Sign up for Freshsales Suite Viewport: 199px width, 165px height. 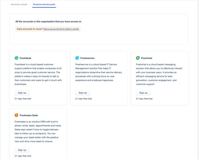(x=22, y=150)
